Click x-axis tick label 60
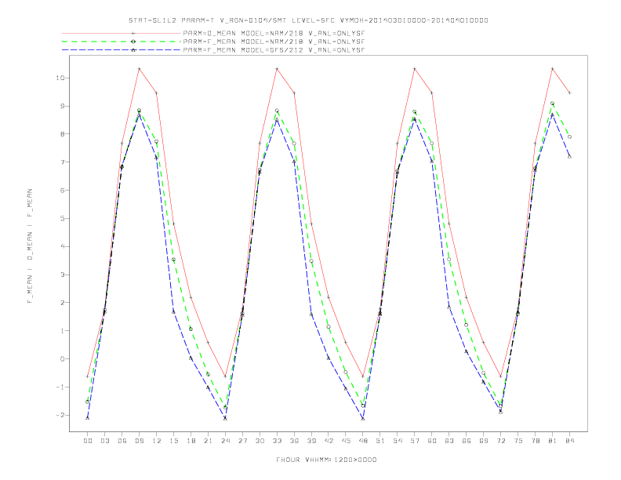The image size is (621, 480). pyautogui.click(x=432, y=441)
